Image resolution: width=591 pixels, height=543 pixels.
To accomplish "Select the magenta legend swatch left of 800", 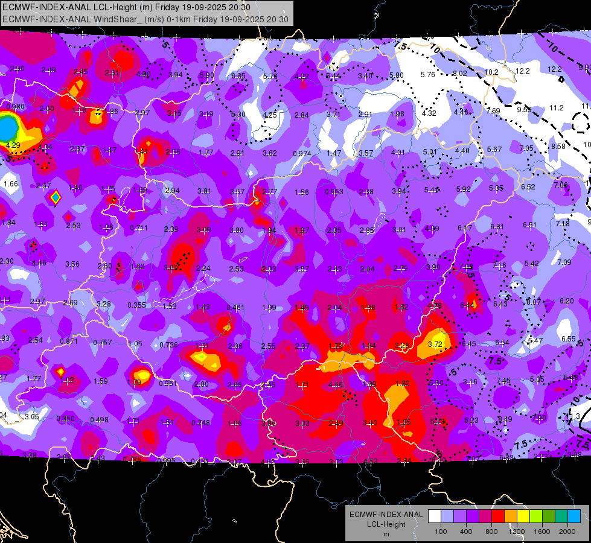I will (x=485, y=516).
